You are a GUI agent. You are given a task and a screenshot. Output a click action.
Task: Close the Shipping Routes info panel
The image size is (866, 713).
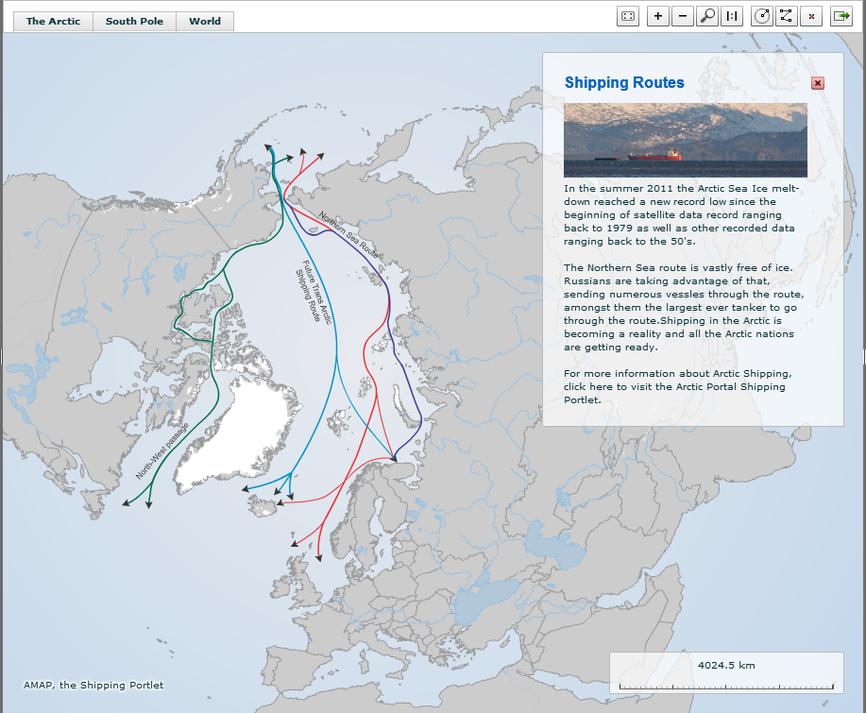point(818,83)
